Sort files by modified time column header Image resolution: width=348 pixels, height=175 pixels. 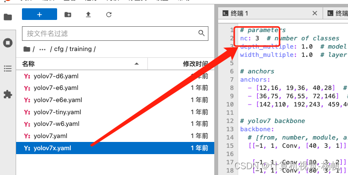click(181, 64)
